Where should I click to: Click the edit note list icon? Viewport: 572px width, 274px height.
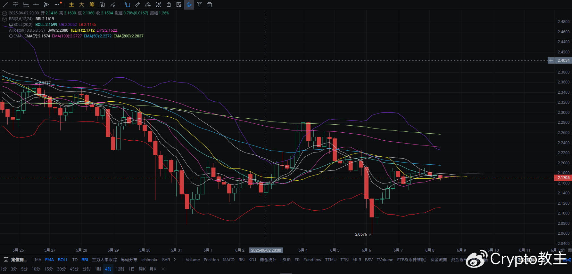[179, 4]
